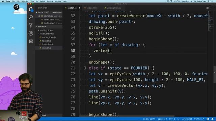
Task: Open the Spotlight search icon in menu bar
Action: click(x=209, y=1)
